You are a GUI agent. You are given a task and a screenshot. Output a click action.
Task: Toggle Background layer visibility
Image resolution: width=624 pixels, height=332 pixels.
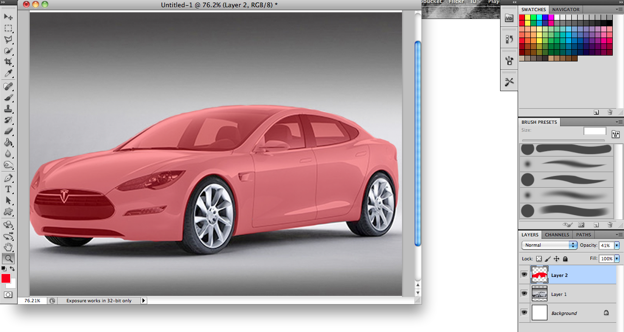click(x=524, y=313)
